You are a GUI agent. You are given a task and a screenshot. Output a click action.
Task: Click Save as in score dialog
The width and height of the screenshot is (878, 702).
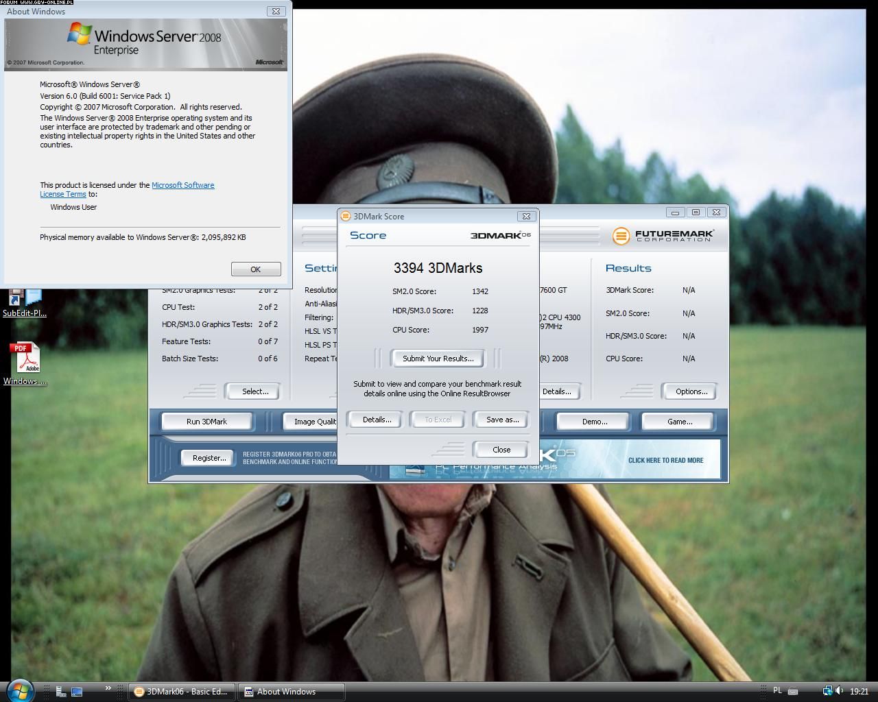(x=502, y=420)
